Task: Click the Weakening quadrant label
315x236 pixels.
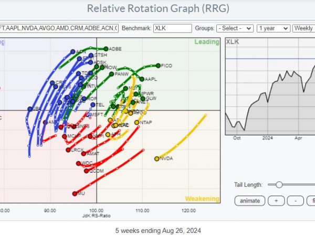Action: tap(202, 199)
